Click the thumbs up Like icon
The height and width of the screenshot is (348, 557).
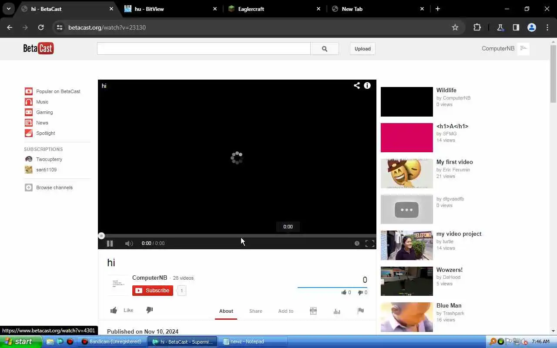coord(114,310)
